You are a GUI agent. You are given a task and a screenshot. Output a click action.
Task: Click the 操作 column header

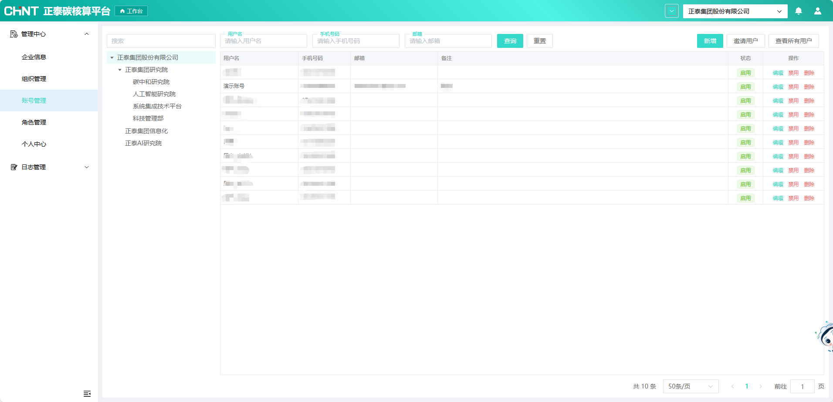click(794, 58)
